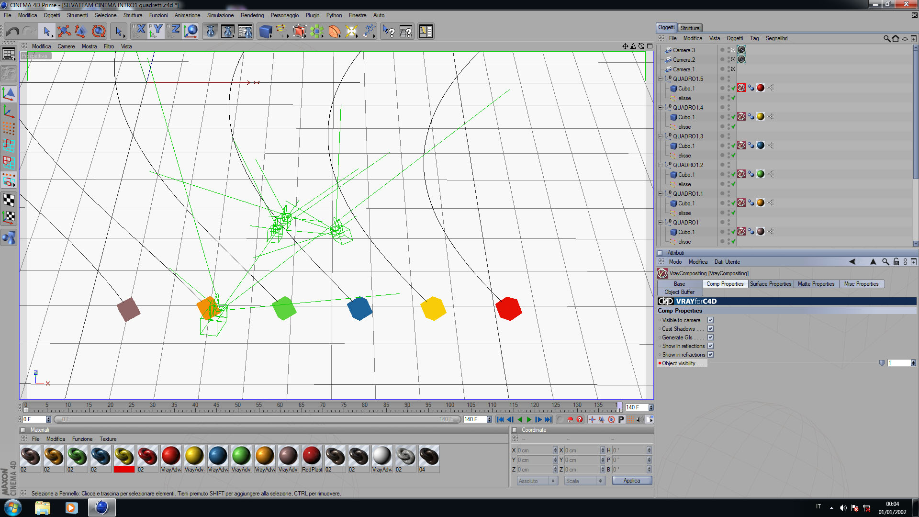This screenshot has width=919, height=517.
Task: Open the cube primitive object icon
Action: [x=265, y=32]
